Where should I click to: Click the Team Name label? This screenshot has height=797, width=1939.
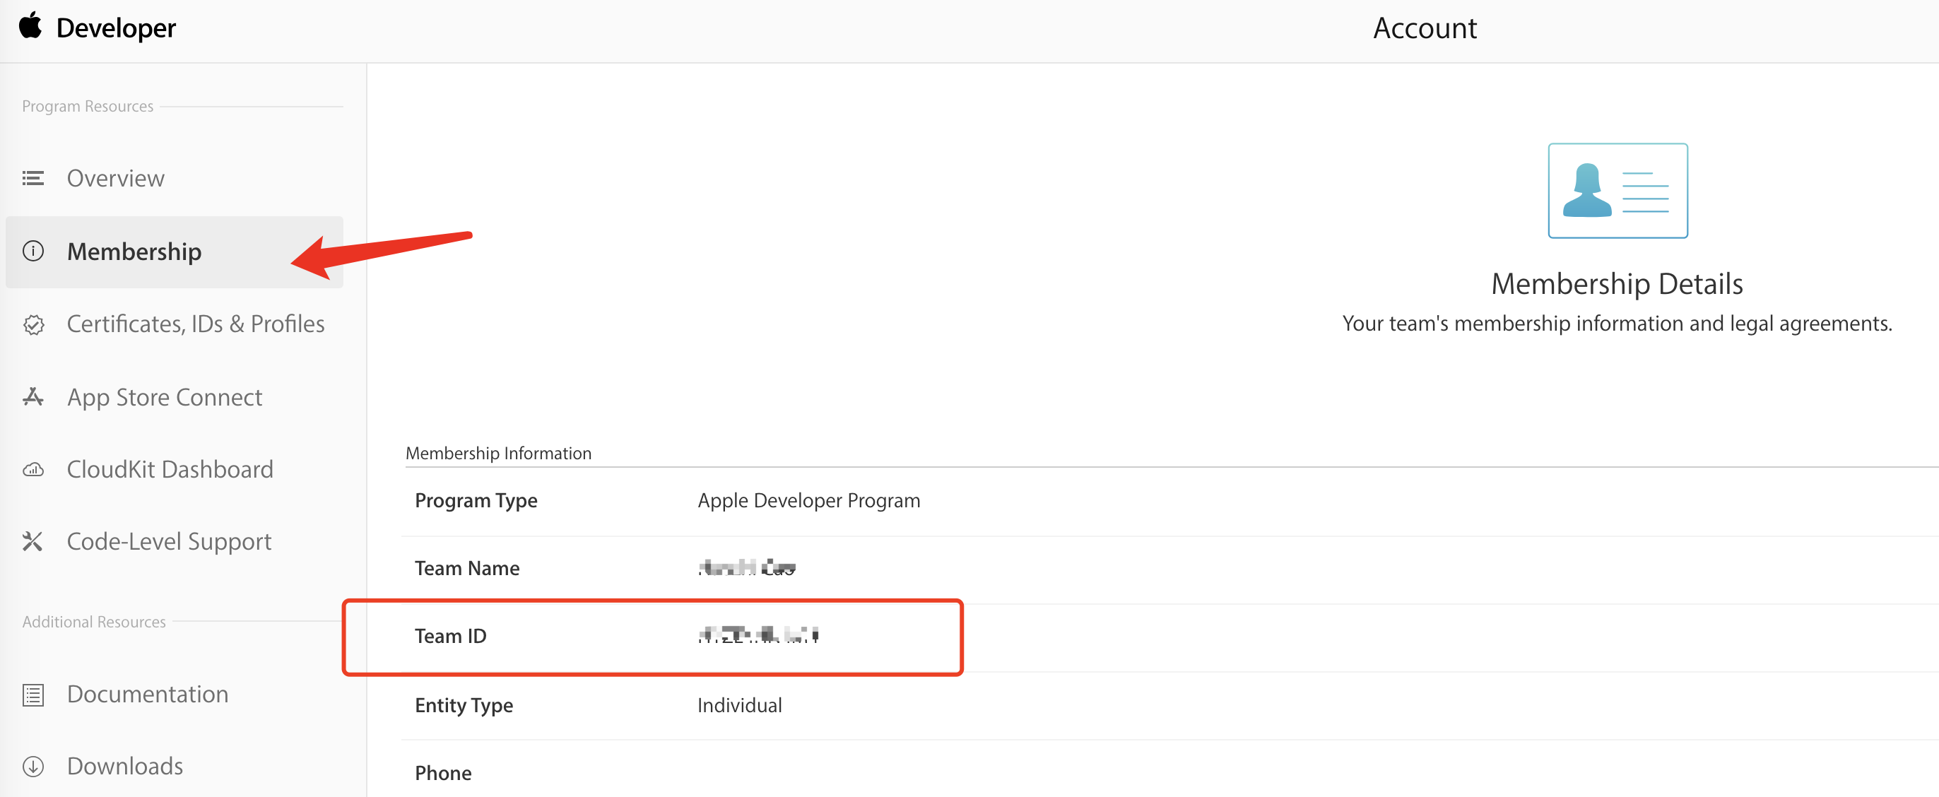click(466, 567)
